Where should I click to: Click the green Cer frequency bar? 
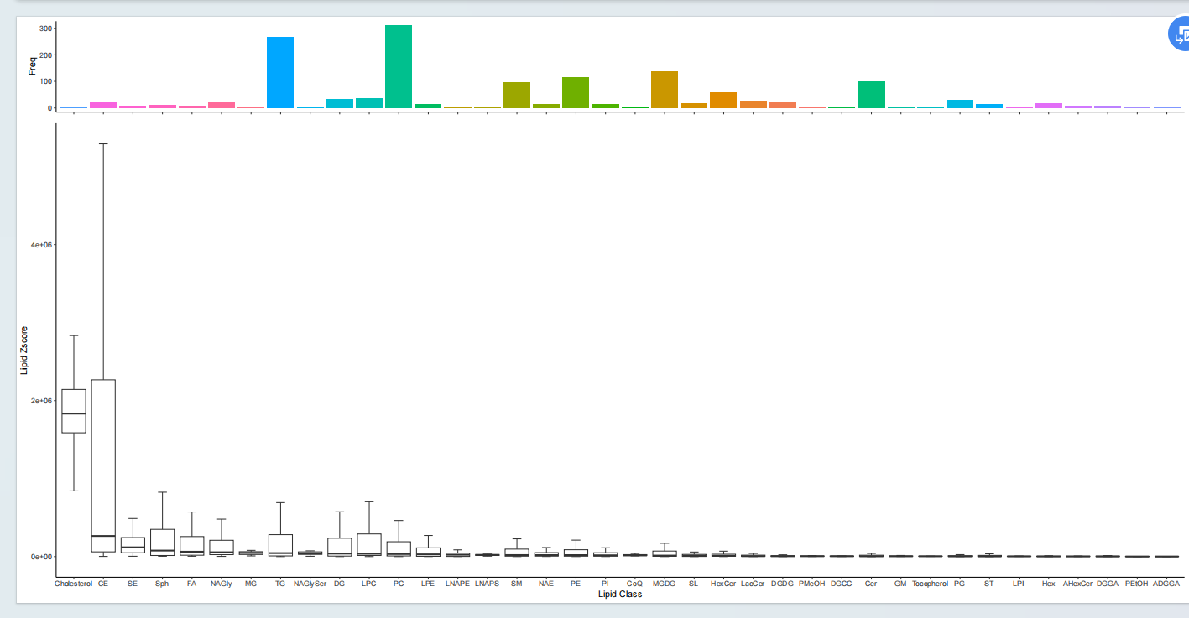click(871, 95)
